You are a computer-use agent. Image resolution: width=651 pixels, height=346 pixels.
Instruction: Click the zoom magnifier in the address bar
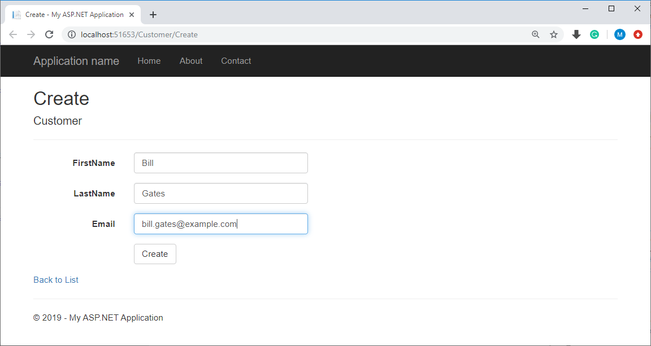[535, 34]
